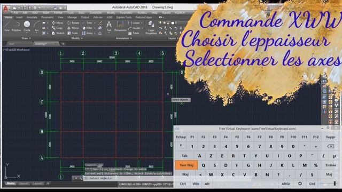The image size is (342, 192).
Task: Click the Model tab
Action: 11,183
